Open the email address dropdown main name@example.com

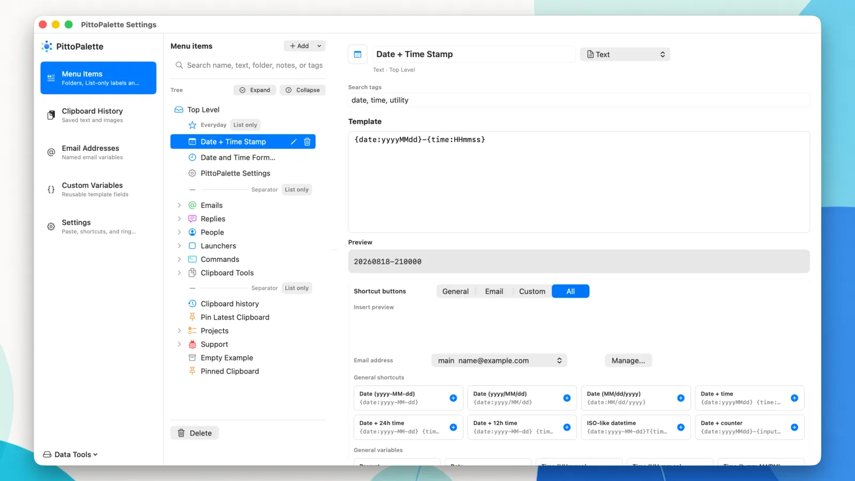click(x=499, y=361)
